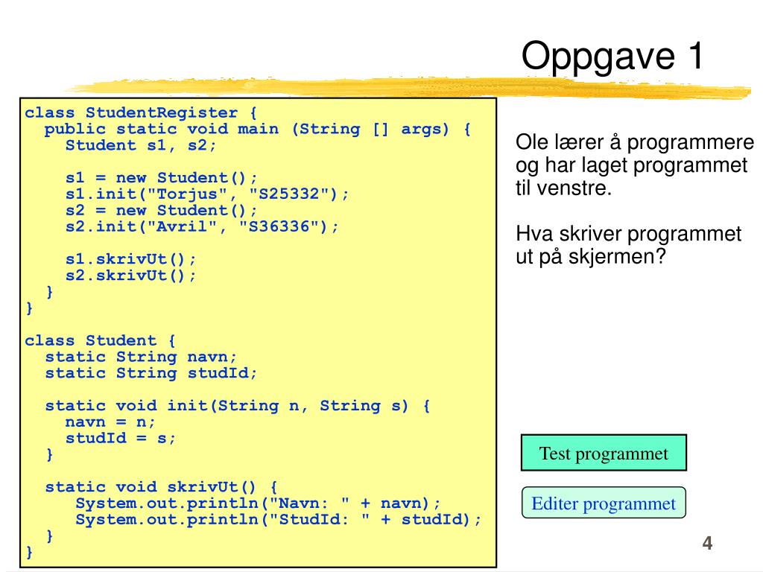The image size is (763, 572).
Task: Click the 'Test programmet' button
Action: click(604, 453)
